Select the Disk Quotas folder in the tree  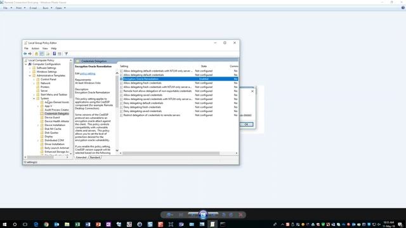tap(51, 132)
